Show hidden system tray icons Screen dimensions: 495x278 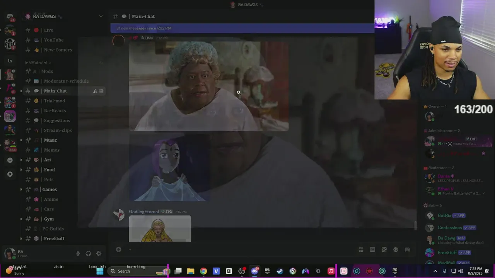tap(435, 271)
